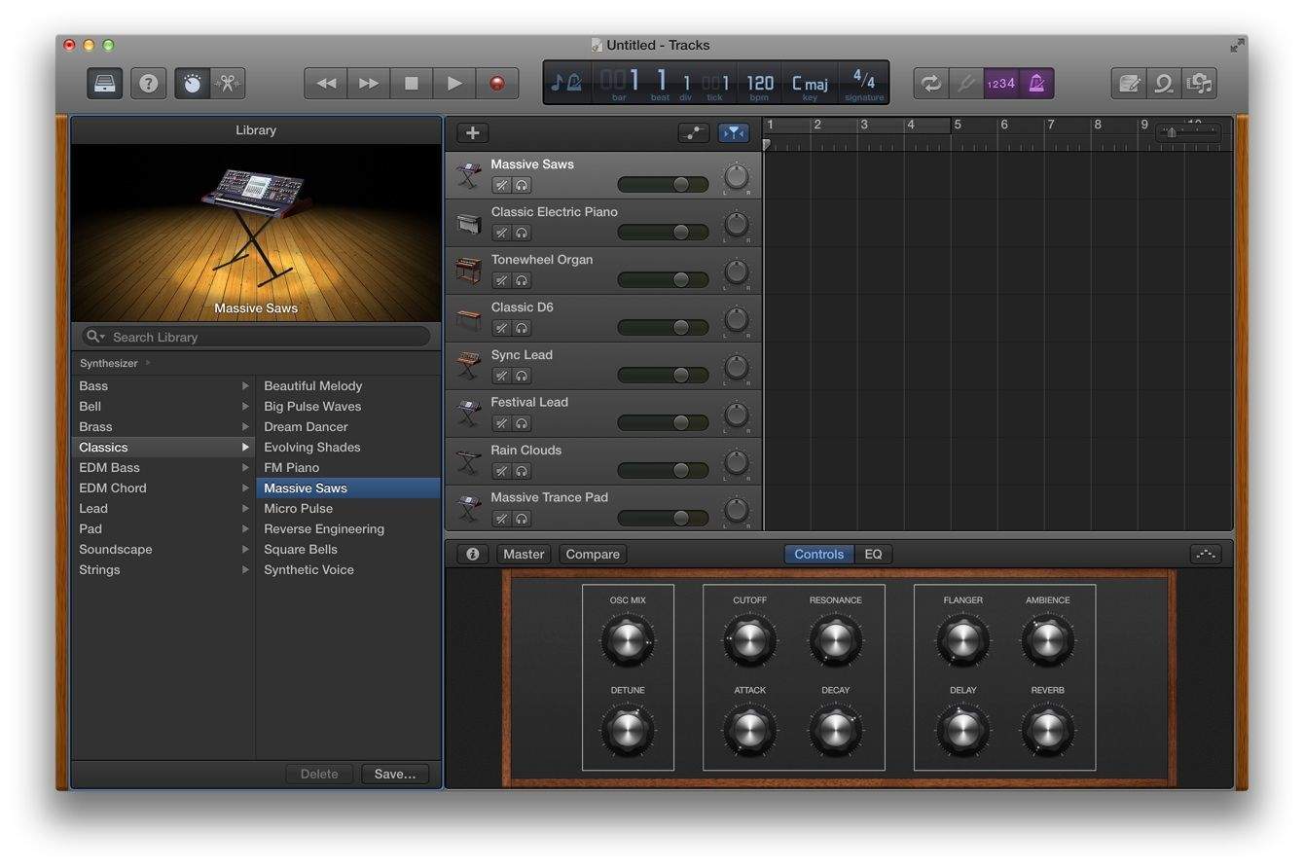Open Quick Help question mark button

coord(148,84)
